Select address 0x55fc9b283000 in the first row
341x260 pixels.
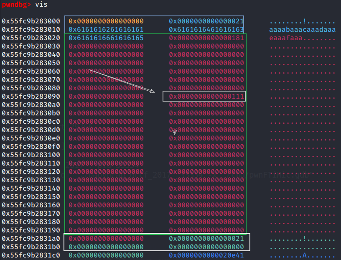(31, 21)
